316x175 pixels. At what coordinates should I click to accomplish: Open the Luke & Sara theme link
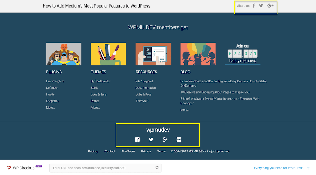[x=98, y=94]
